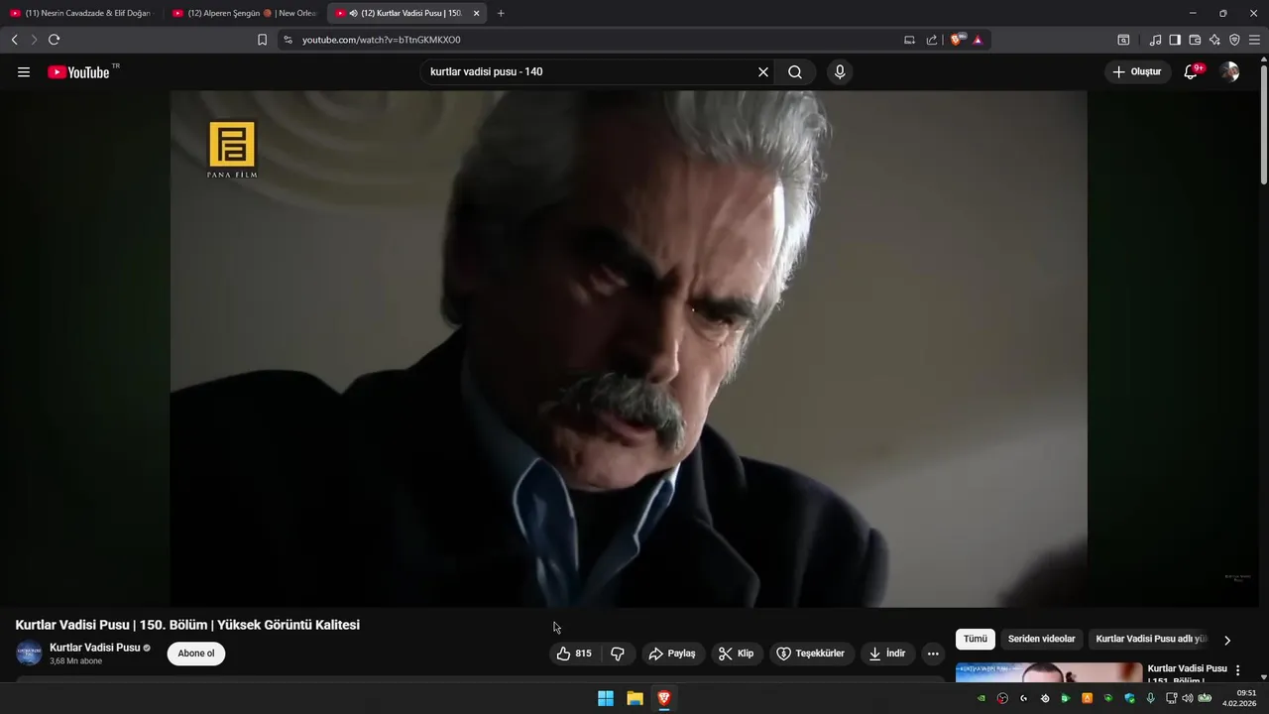
Task: Open the Leo AI sparkle icon
Action: point(1214,40)
